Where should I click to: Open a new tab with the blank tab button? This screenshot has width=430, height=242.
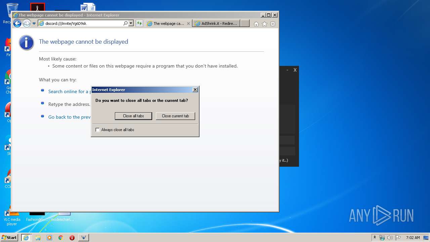click(x=245, y=24)
